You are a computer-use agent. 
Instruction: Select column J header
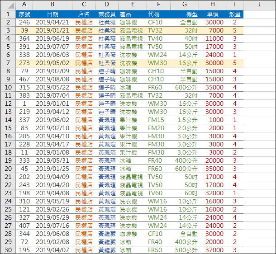259,5
